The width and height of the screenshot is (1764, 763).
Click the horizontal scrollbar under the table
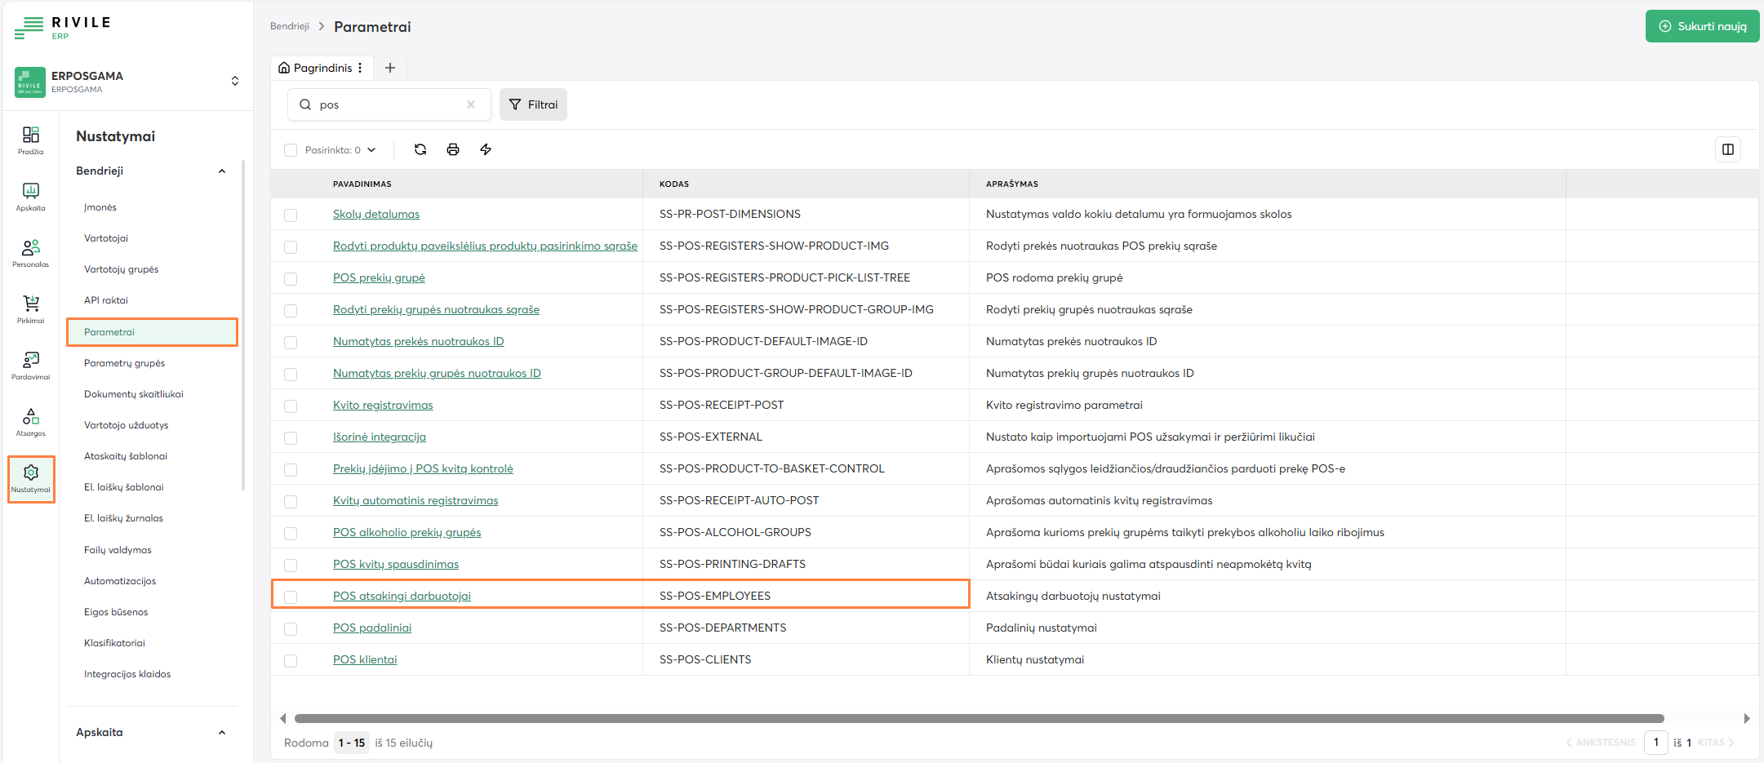coord(978,719)
